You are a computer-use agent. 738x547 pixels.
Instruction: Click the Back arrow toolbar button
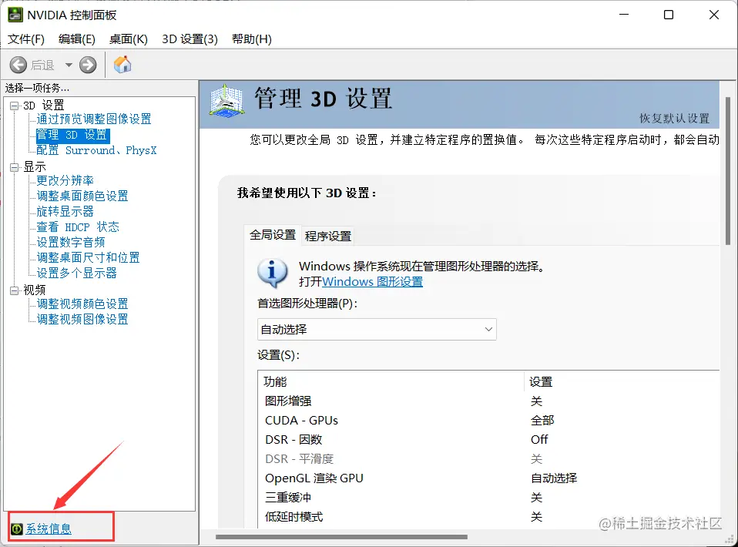tap(18, 65)
